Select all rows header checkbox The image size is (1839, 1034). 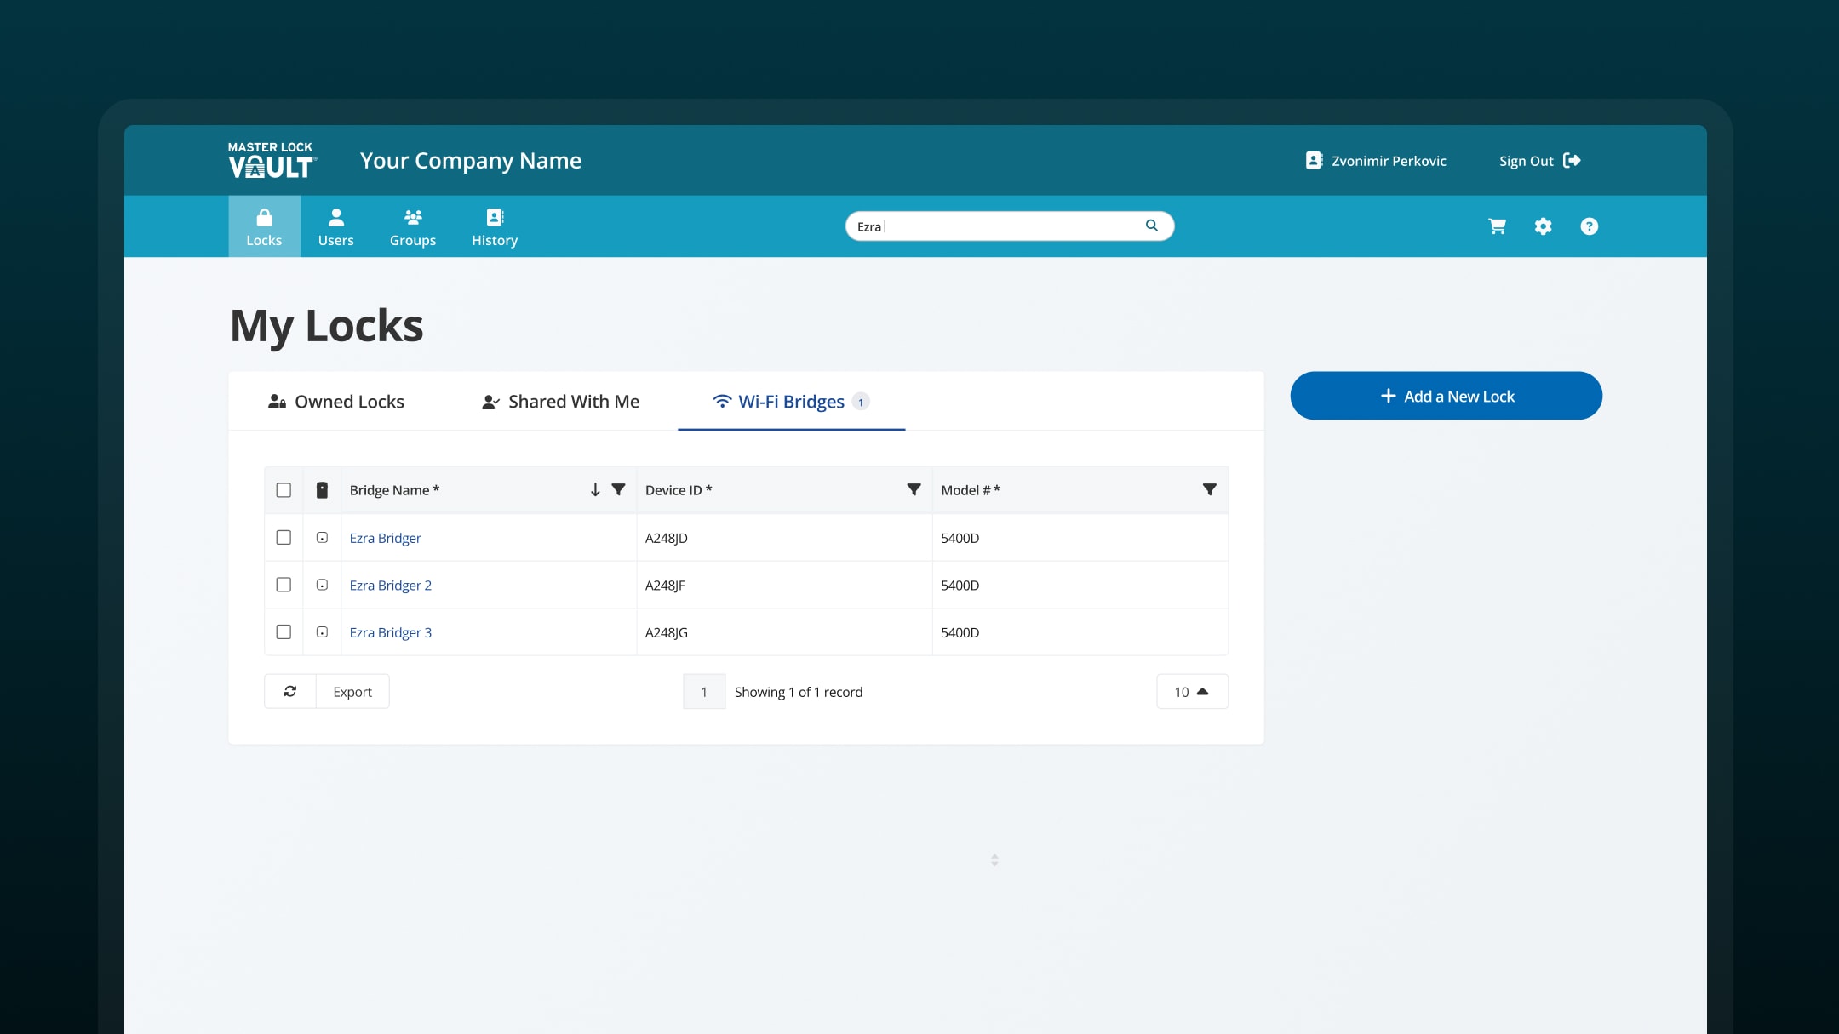coord(284,490)
